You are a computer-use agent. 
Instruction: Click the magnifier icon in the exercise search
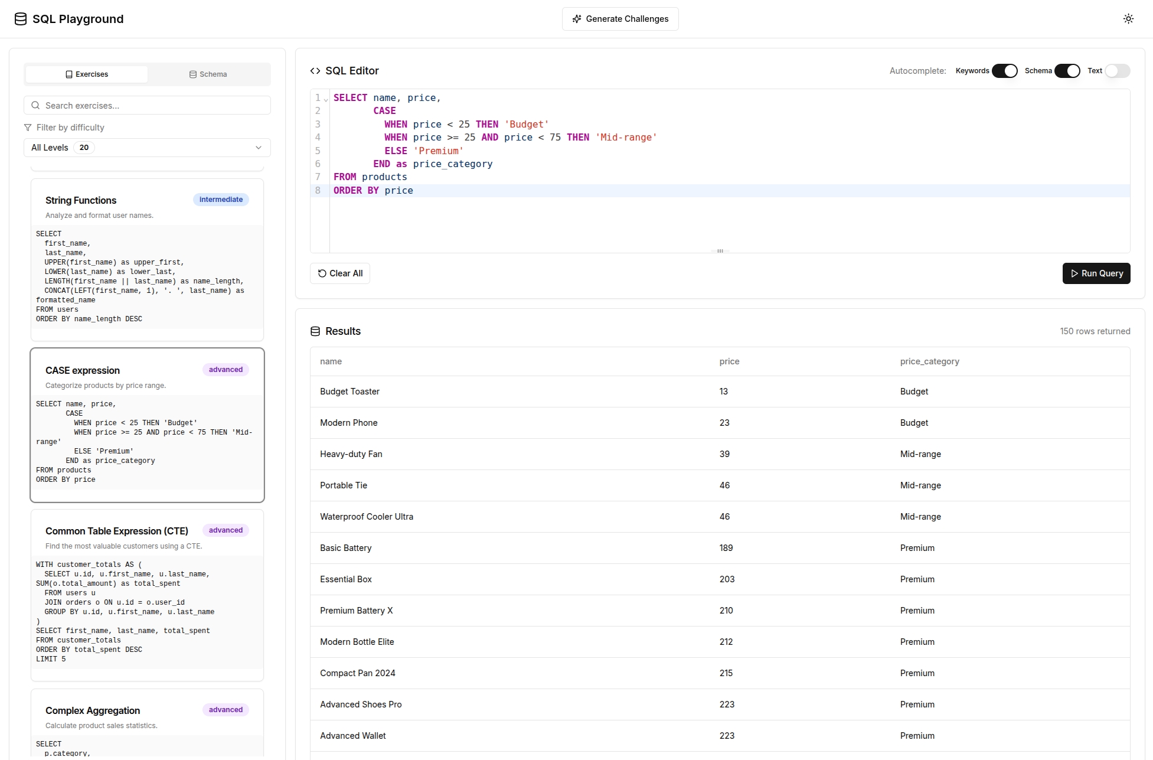35,105
